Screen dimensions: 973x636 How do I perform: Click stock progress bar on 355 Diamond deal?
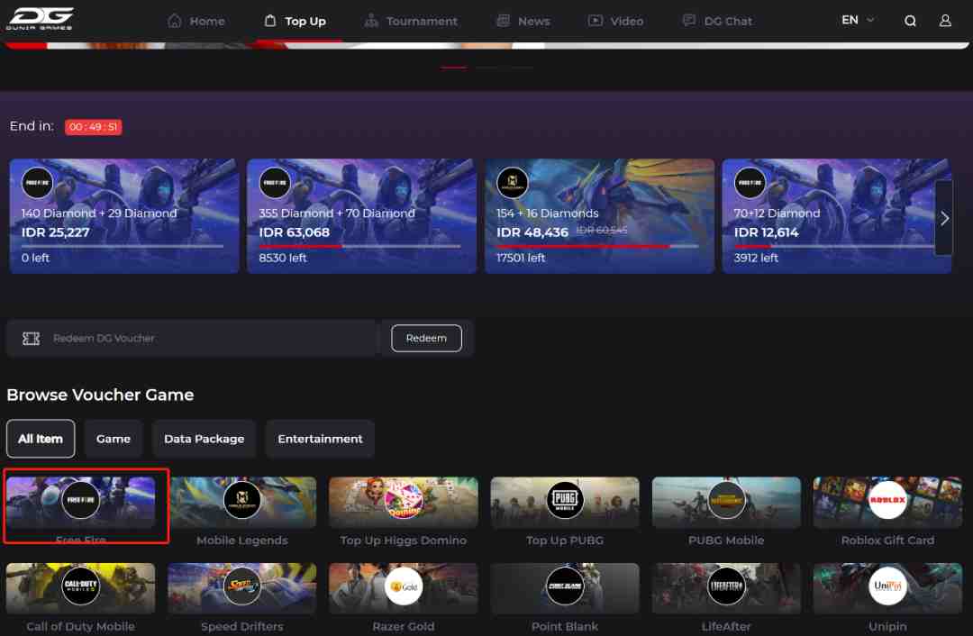click(x=359, y=246)
